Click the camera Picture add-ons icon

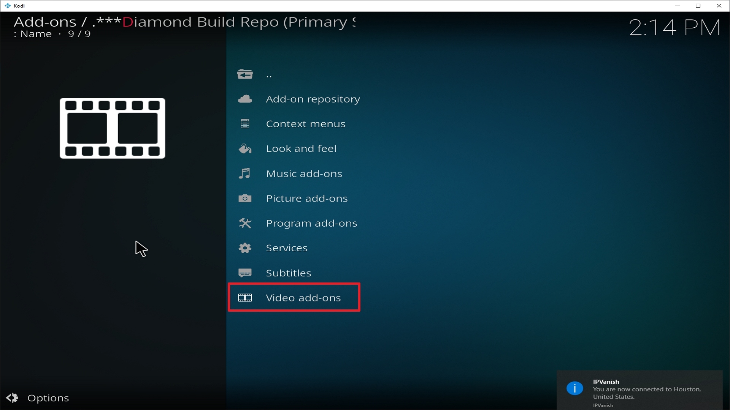[x=245, y=198]
